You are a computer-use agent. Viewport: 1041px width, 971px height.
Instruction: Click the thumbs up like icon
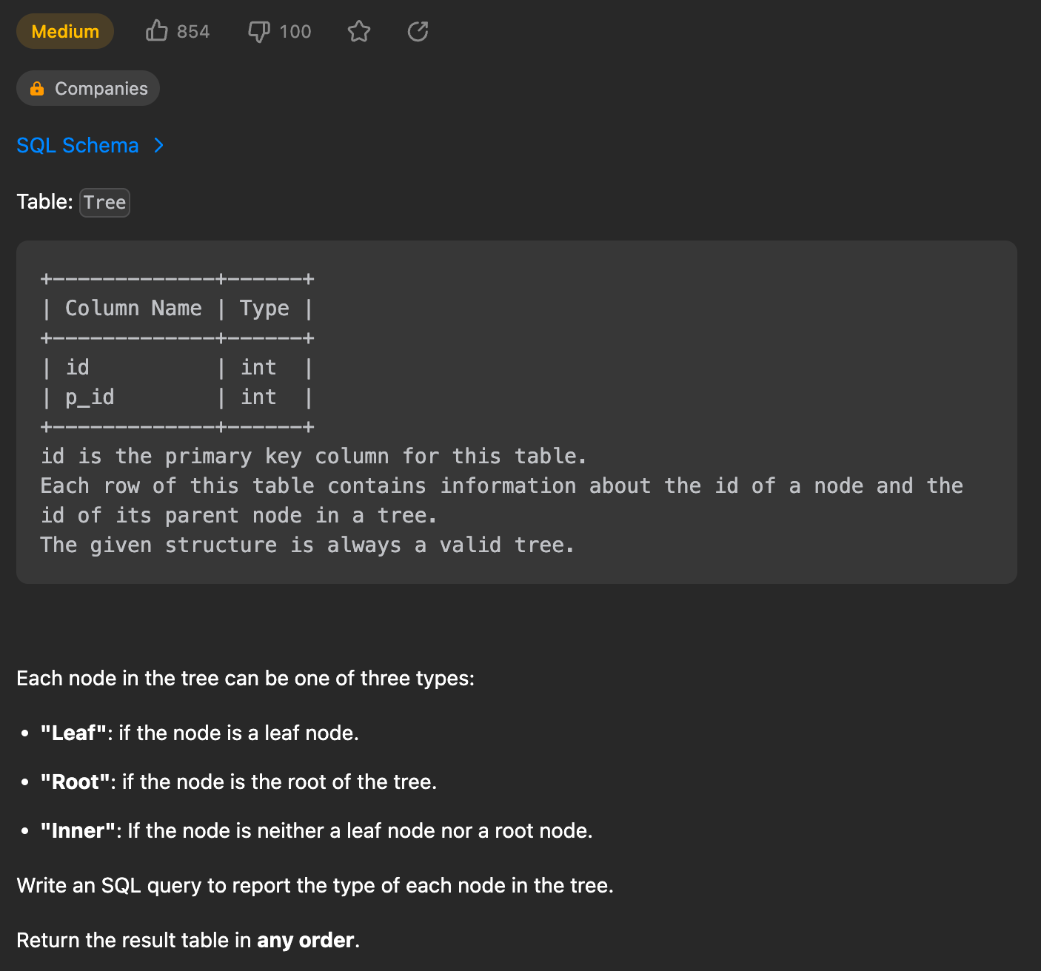click(x=156, y=31)
